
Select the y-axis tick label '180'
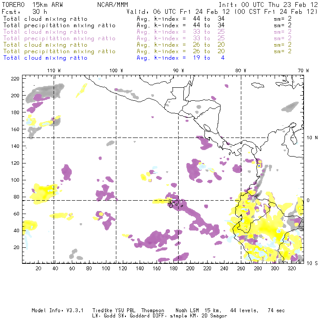click(x=15, y=112)
